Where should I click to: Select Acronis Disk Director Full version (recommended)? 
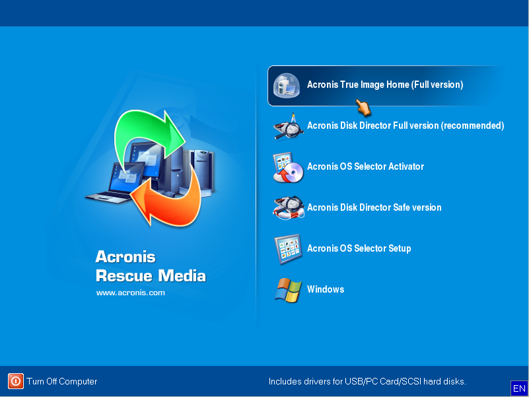pyautogui.click(x=406, y=126)
